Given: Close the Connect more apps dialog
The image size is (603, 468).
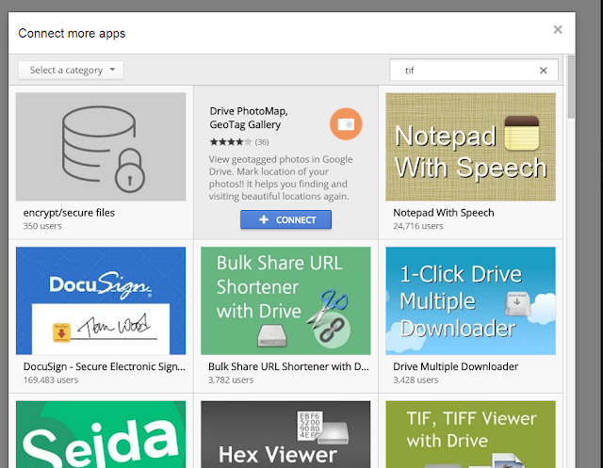Looking at the screenshot, I should (558, 29).
